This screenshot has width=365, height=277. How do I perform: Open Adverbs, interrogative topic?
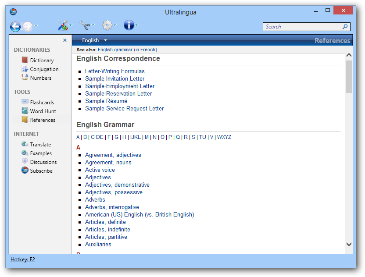click(112, 207)
